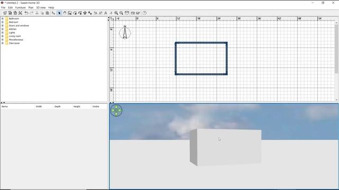Viewport: 339px width, 190px height.
Task: Open help with the question mark icon
Action: (x=145, y=13)
